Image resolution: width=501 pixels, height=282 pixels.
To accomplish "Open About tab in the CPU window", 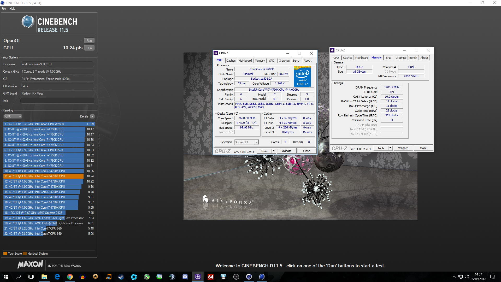I will (308, 61).
